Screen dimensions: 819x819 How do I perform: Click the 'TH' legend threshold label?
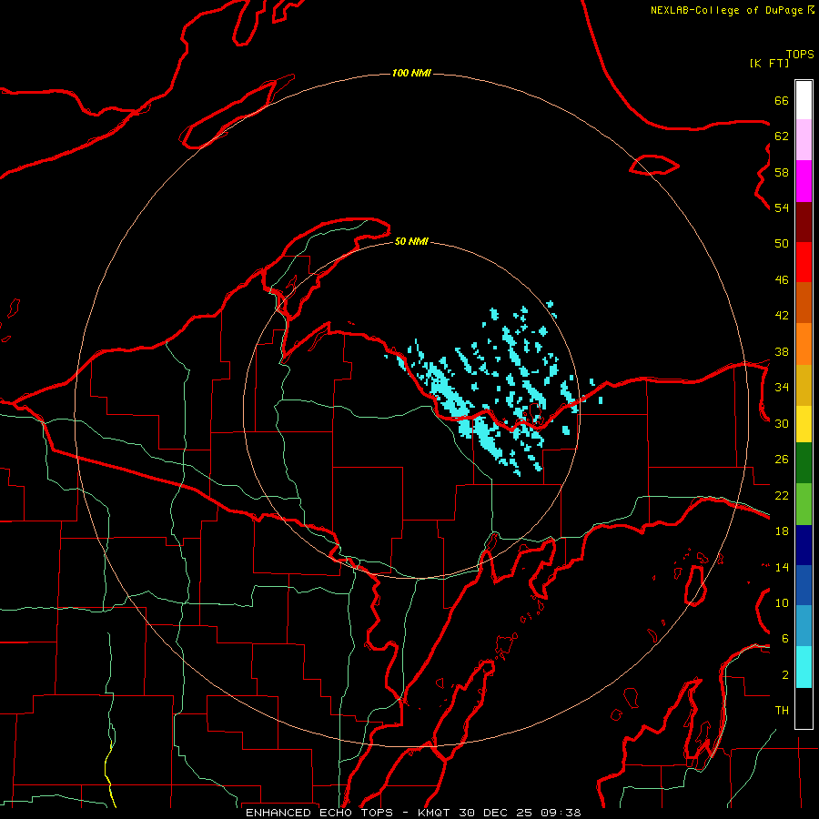pos(782,711)
